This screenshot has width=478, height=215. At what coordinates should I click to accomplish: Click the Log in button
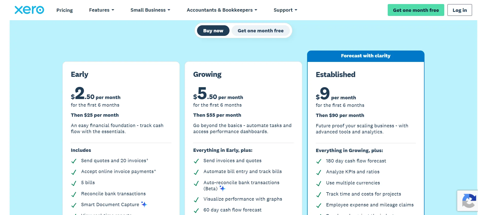pos(459,10)
